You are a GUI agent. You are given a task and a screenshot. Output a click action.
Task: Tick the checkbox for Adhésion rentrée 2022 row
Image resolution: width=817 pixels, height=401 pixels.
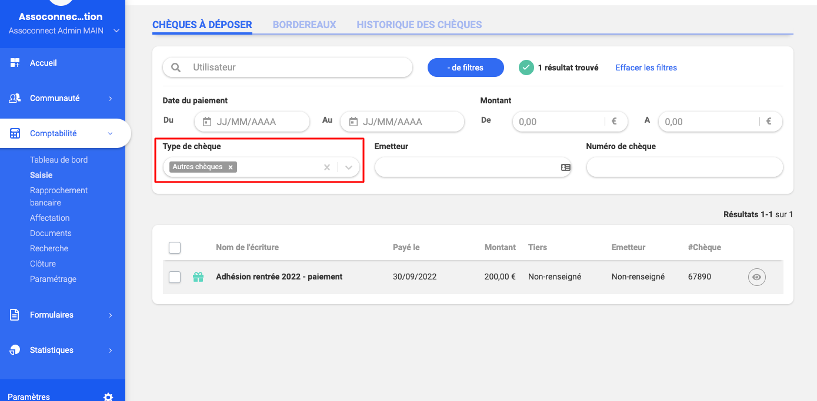[x=175, y=277]
